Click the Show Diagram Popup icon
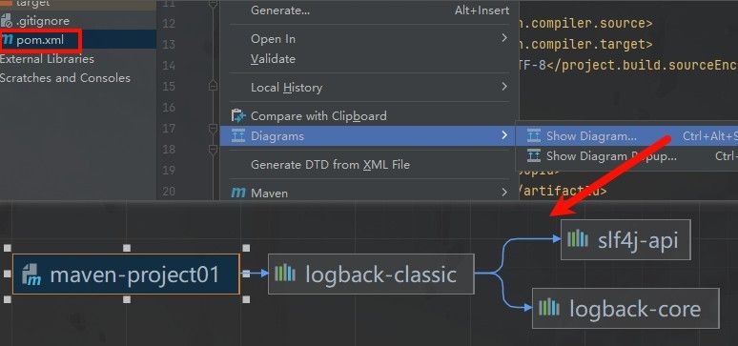738x346 pixels. pyautogui.click(x=534, y=155)
